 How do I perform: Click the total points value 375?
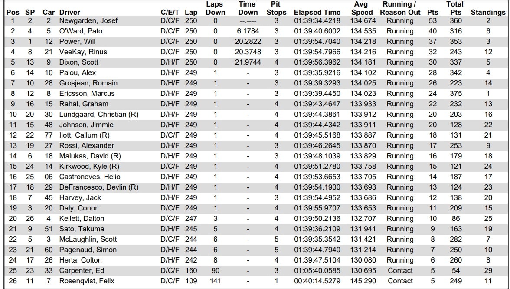pyautogui.click(x=454, y=93)
